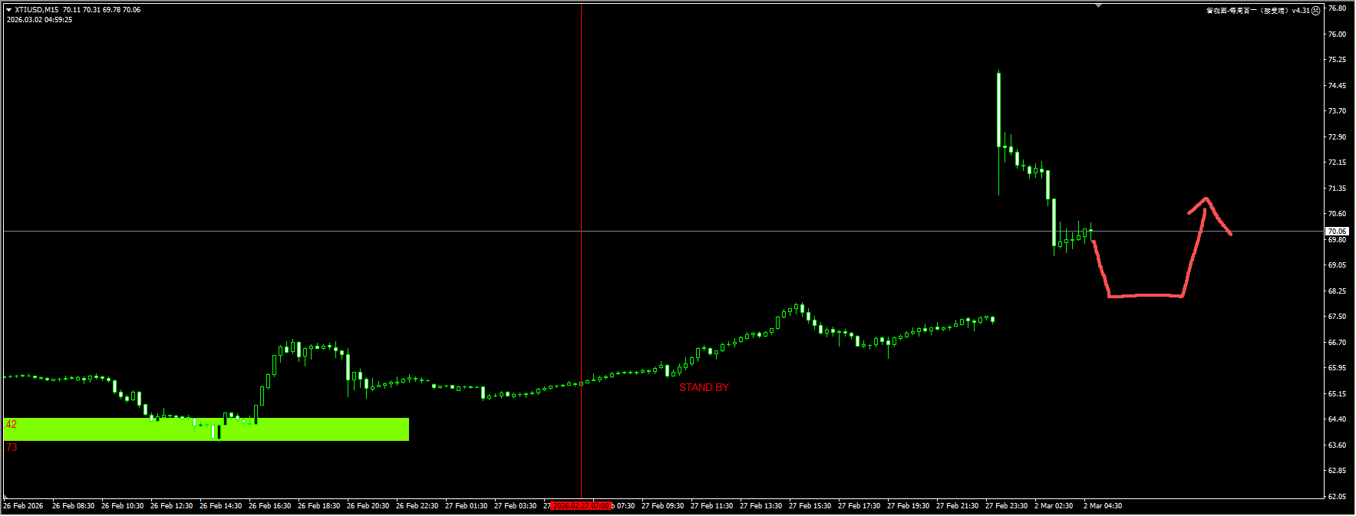Open the XTIUSD,M15 dropdown triangle
The height and width of the screenshot is (516, 1356).
click(8, 10)
